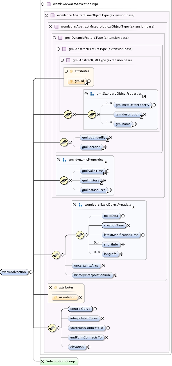The width and height of the screenshot is (172, 366).
Task: Follow the womlcore:BasicObjectMetadata reference arrow icon
Action: [x=133, y=207]
